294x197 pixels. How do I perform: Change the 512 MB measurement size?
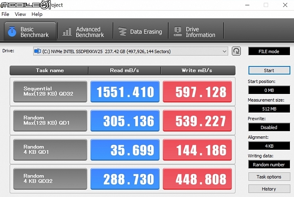coord(269,109)
